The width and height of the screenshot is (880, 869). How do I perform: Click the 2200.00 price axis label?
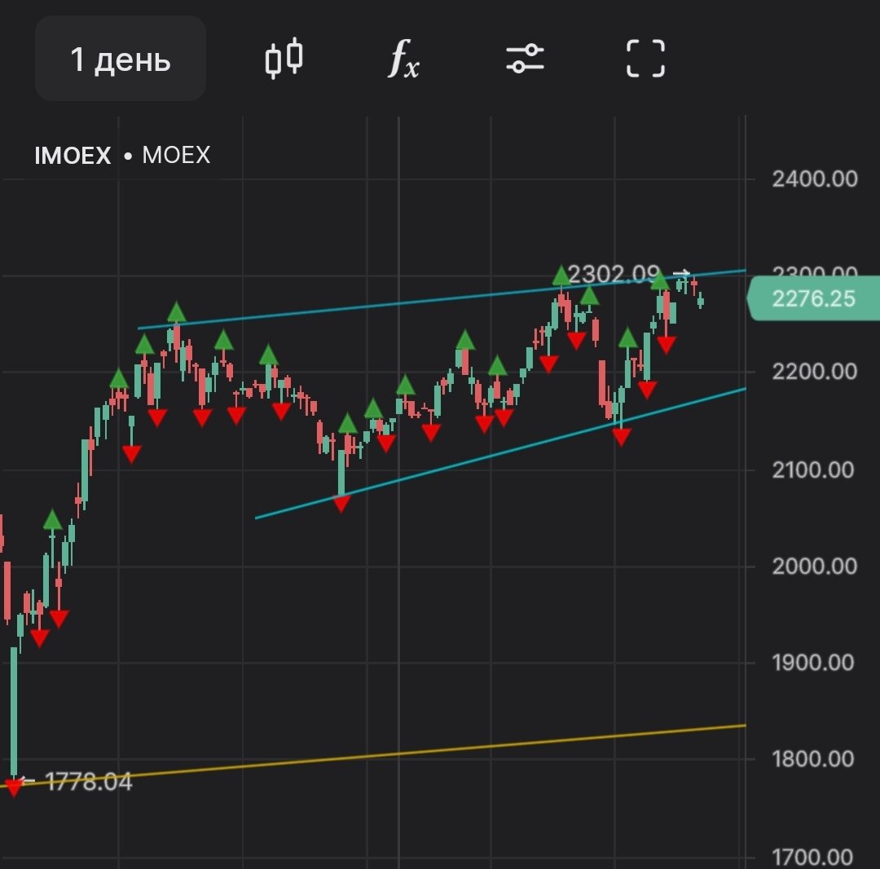point(814,371)
